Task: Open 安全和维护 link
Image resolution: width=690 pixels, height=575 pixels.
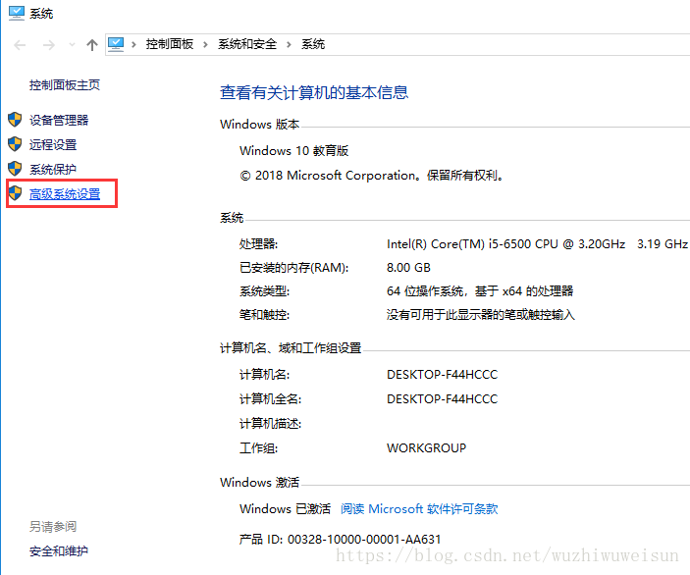Action: coord(59,550)
